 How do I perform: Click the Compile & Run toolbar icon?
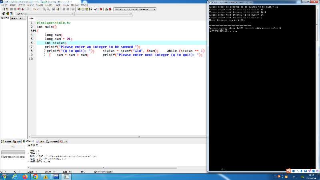(87, 9)
